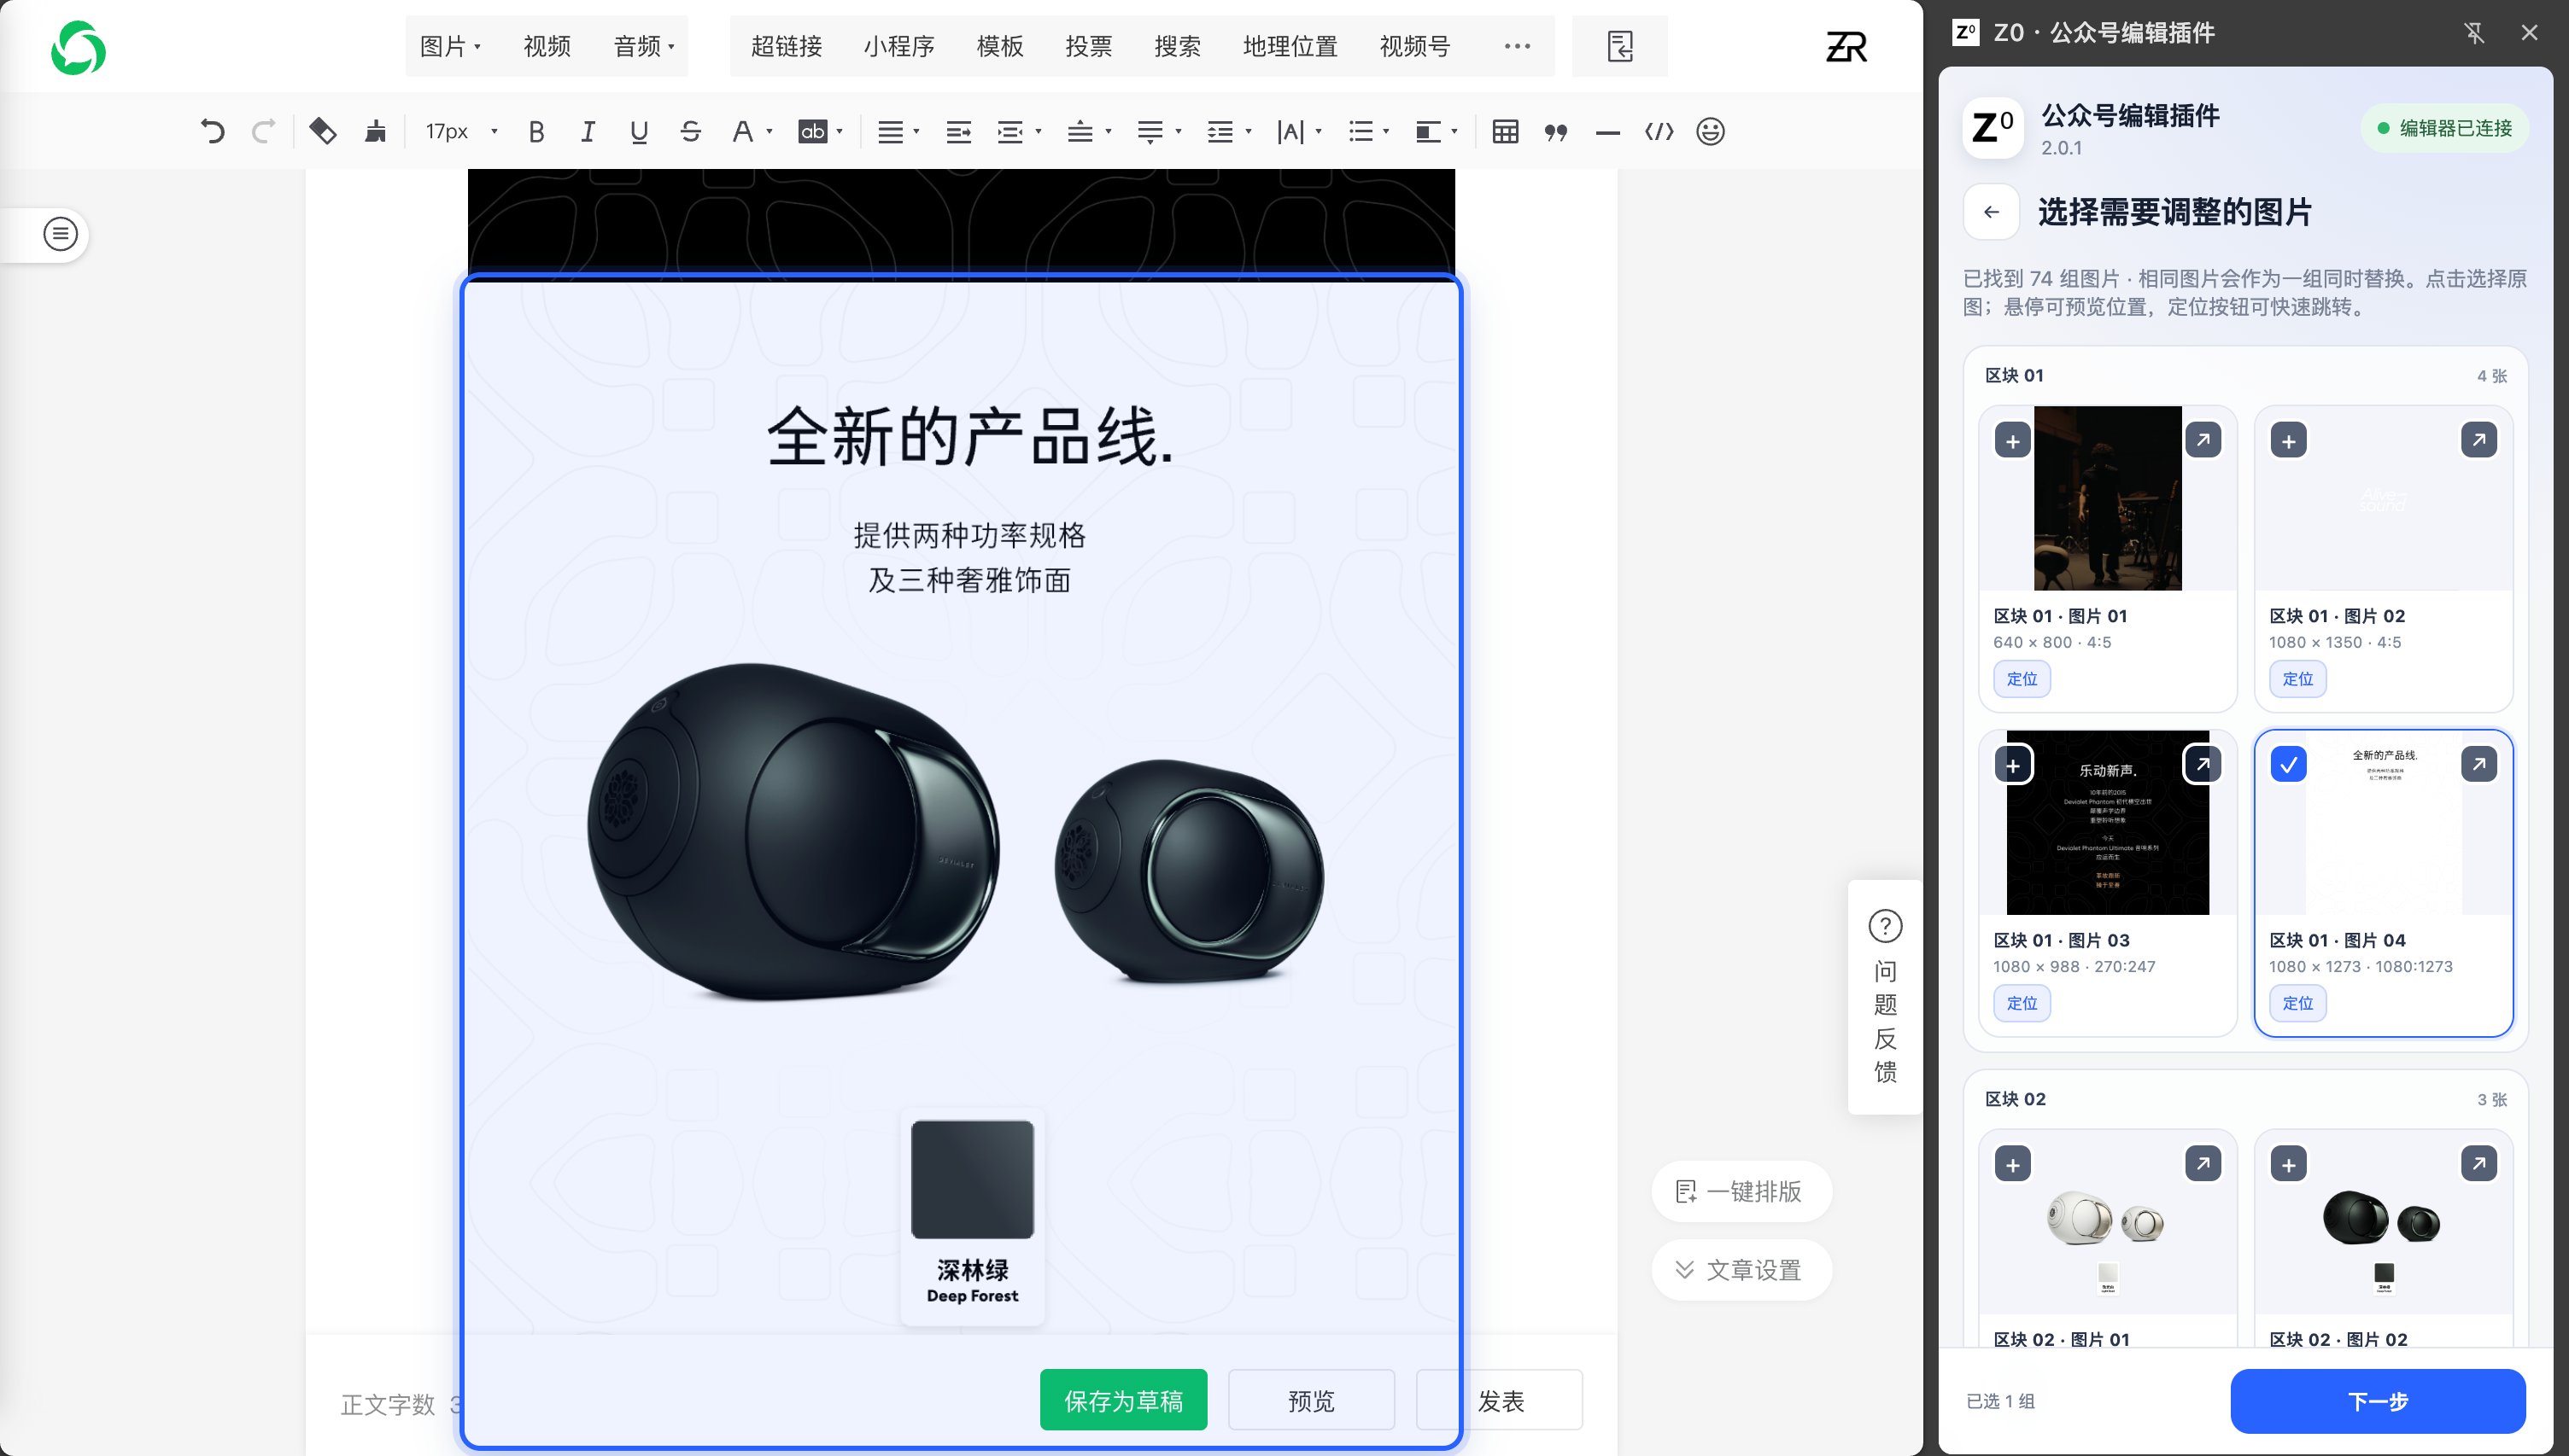This screenshot has height=1456, width=2569.
Task: Expand the 图片 insert dropdown
Action: pos(450,46)
